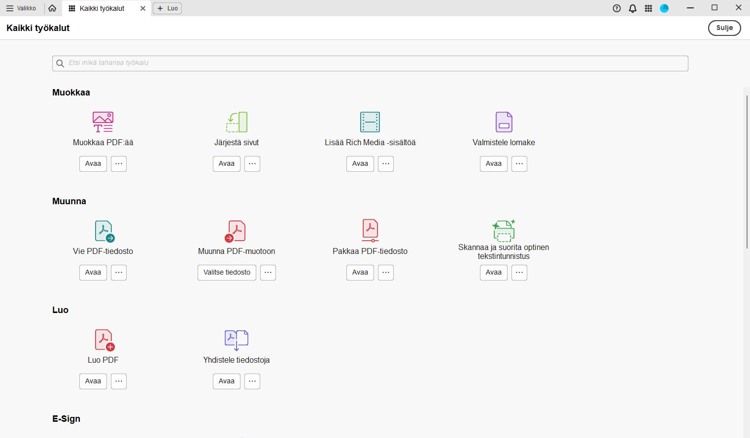This screenshot has height=438, width=750.
Task: Show more options for Vie PDF-tiedosto
Action: [x=119, y=273]
